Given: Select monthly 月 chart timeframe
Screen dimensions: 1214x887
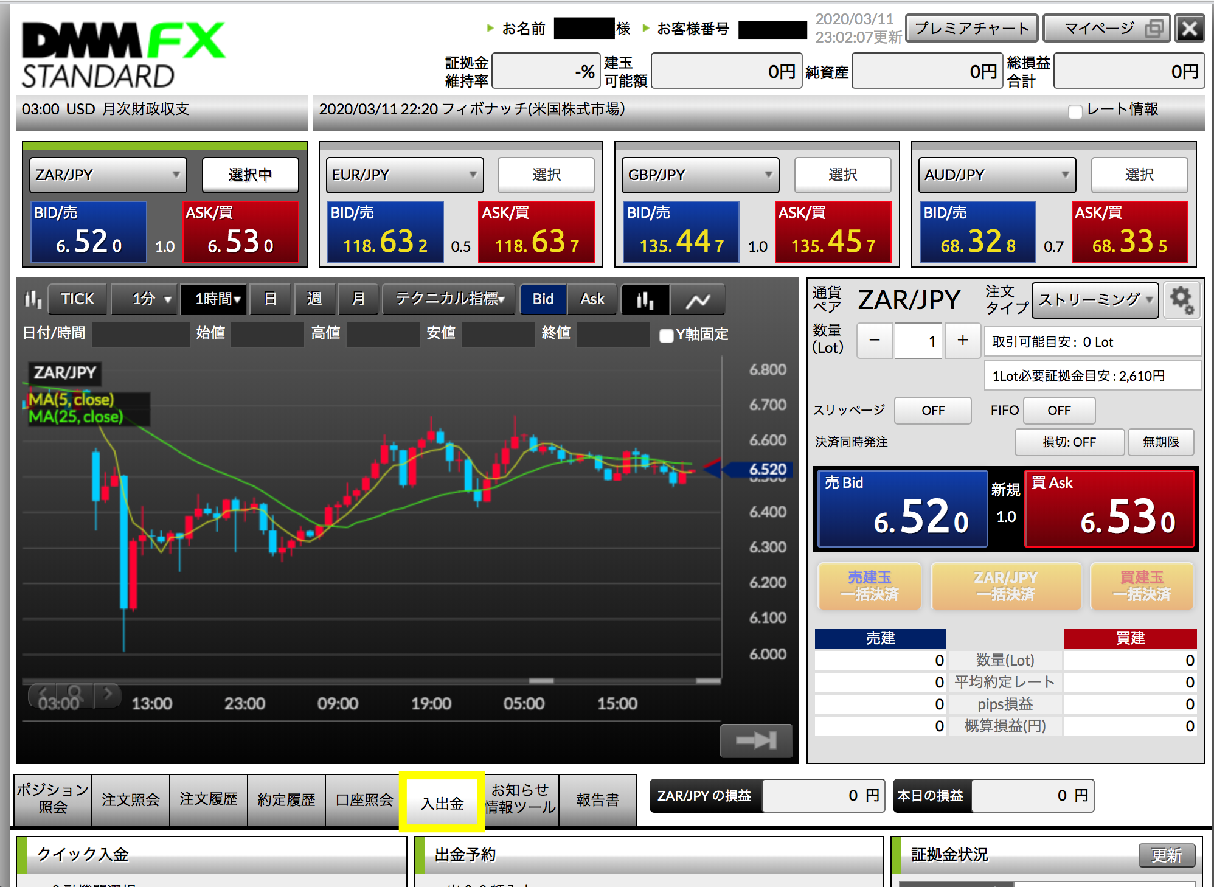Looking at the screenshot, I should (358, 299).
